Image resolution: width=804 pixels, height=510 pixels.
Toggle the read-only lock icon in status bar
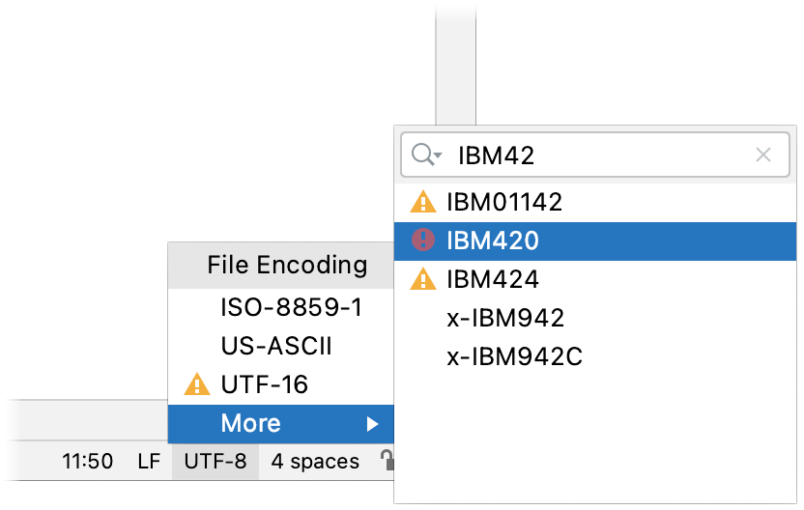click(x=386, y=461)
